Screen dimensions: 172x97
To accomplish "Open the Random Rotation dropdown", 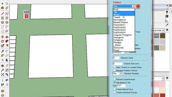I will [121, 73].
